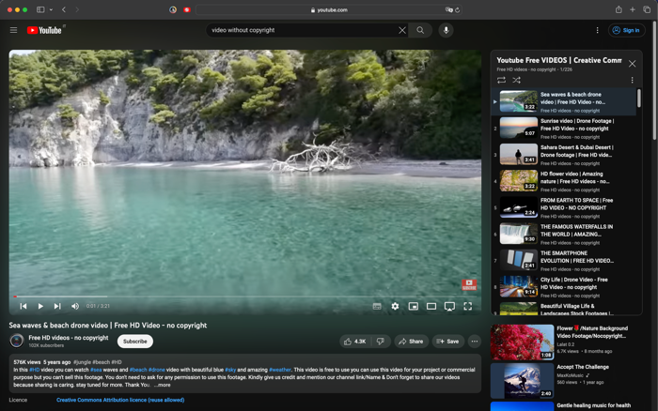Click the channel subscribe watermark in video
The image size is (658, 411).
click(x=469, y=285)
